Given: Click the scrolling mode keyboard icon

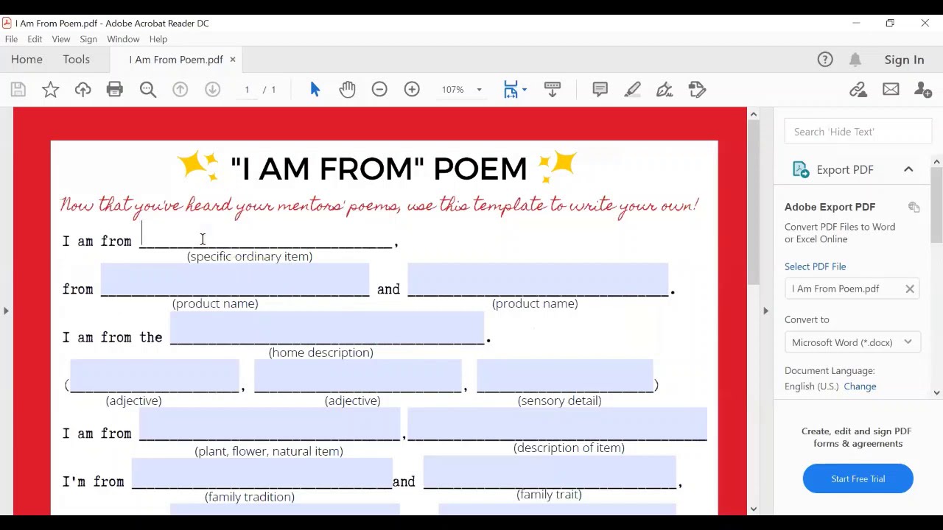Looking at the screenshot, I should pyautogui.click(x=552, y=90).
